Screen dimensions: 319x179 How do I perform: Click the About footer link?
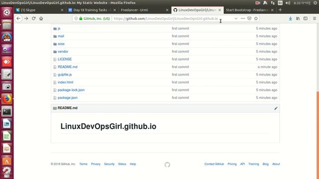click(276, 164)
